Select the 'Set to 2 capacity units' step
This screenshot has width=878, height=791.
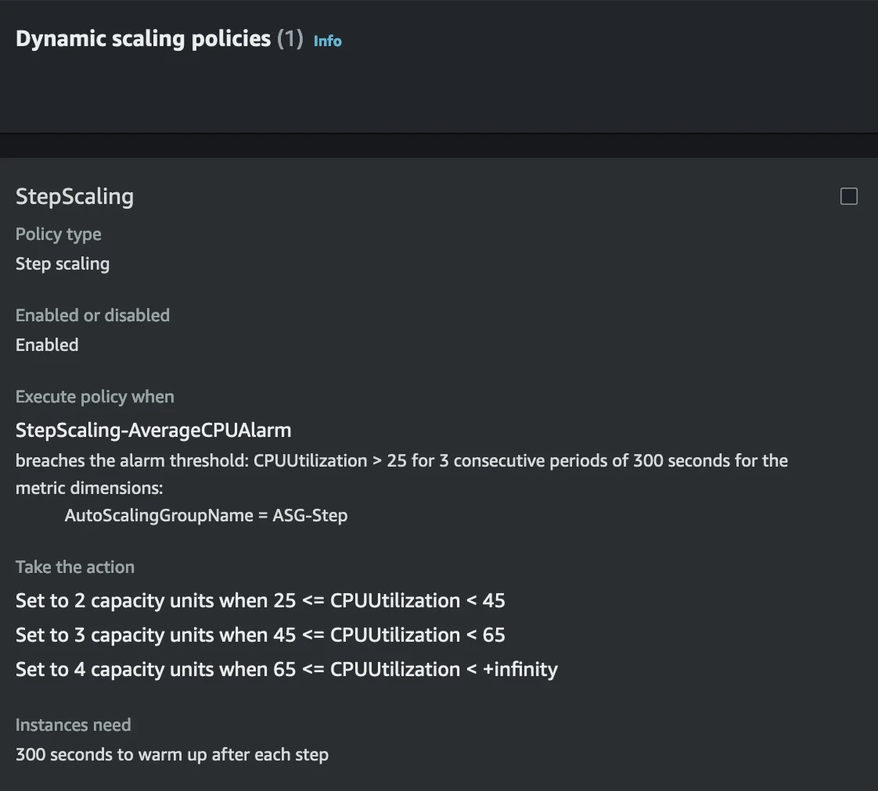tap(261, 601)
